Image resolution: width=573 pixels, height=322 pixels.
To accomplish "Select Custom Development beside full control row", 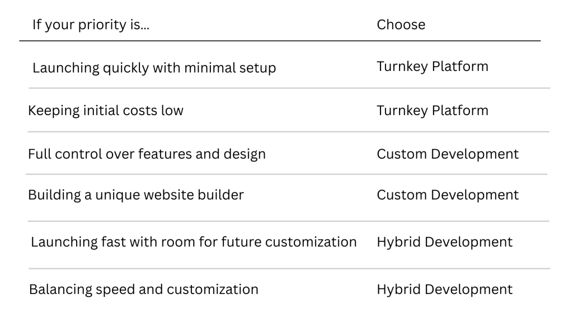I will pos(448,154).
